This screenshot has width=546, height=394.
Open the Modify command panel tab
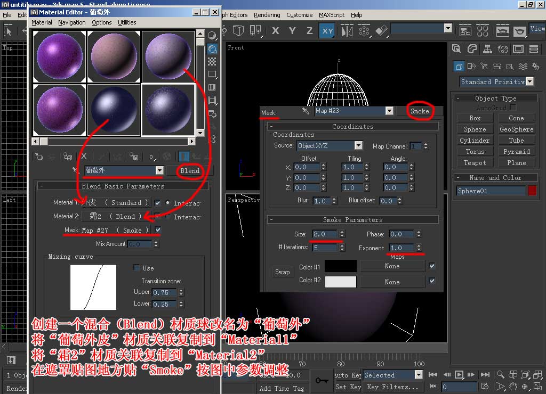pos(472,49)
